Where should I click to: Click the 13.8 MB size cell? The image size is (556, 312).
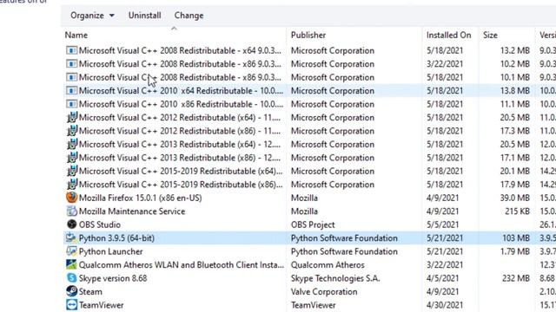click(x=515, y=91)
